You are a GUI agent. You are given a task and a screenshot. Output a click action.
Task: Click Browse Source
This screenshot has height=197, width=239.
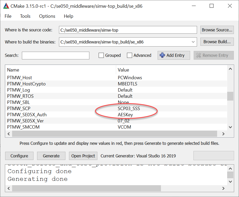[217, 30]
